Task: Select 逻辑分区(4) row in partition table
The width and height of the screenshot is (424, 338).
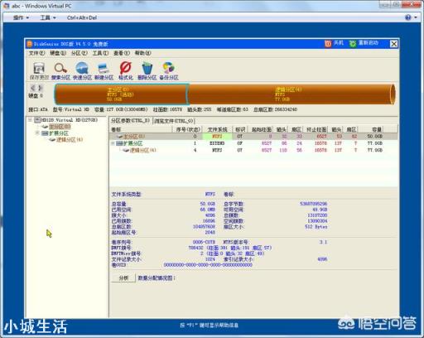Action: (x=253, y=150)
